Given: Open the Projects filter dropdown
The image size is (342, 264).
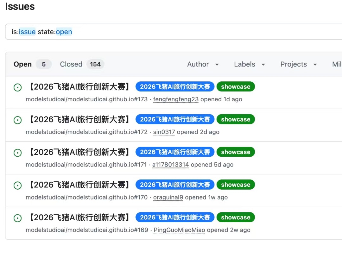Looking at the screenshot, I should pyautogui.click(x=298, y=64).
